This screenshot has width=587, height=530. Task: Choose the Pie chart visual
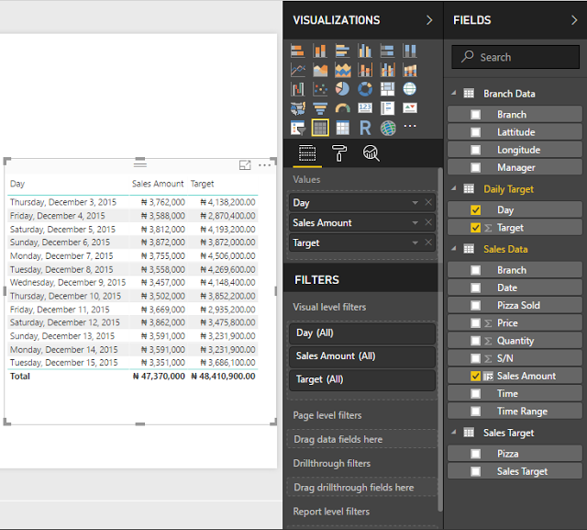[342, 89]
